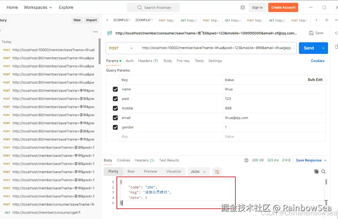Click the Create Account button
The width and height of the screenshot is (338, 219).
coord(283,7)
